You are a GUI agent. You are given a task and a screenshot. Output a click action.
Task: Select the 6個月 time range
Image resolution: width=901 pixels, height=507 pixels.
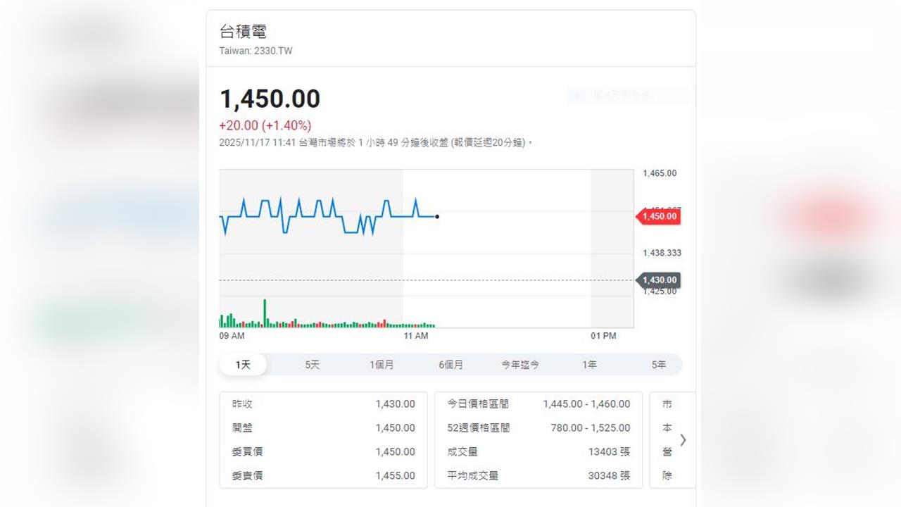[x=450, y=365]
